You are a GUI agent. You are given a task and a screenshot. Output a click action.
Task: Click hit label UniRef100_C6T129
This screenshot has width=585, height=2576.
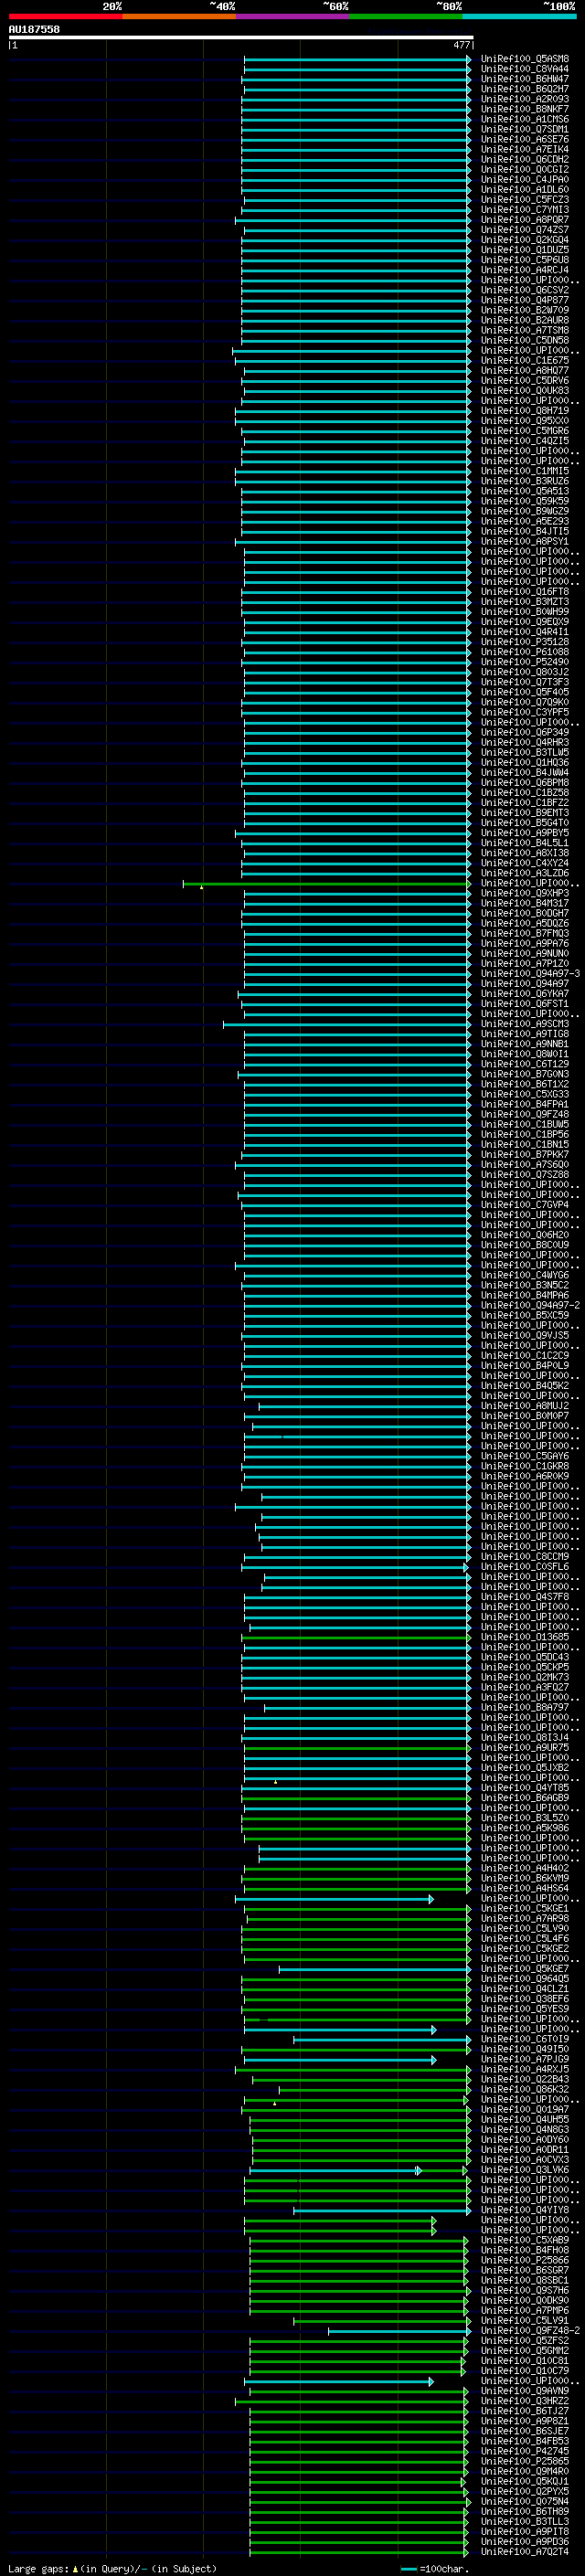pos(525,1064)
